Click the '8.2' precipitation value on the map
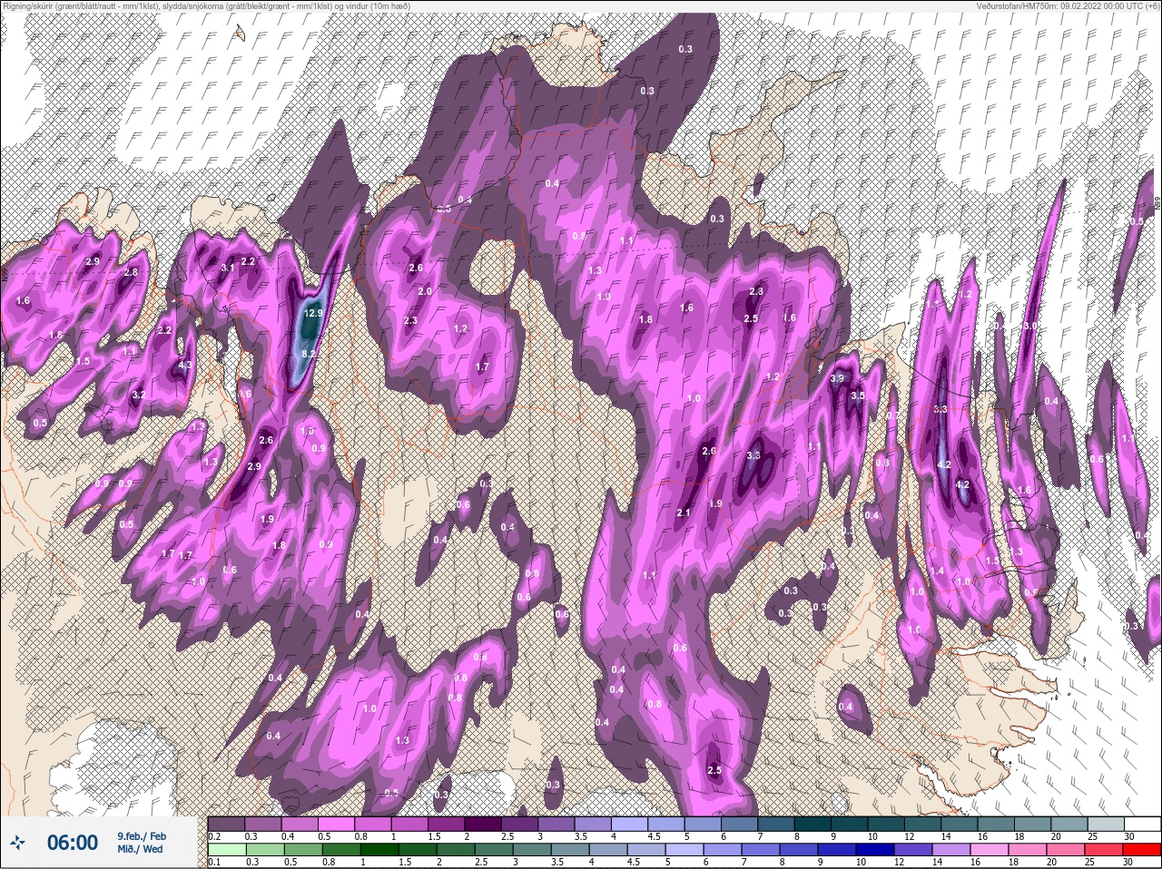The height and width of the screenshot is (869, 1162). point(308,354)
